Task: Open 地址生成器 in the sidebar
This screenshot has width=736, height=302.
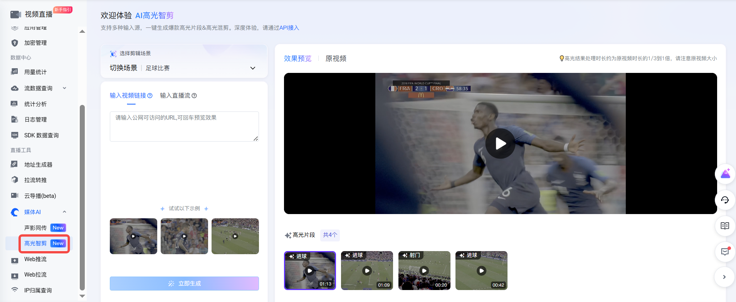Action: coord(38,165)
